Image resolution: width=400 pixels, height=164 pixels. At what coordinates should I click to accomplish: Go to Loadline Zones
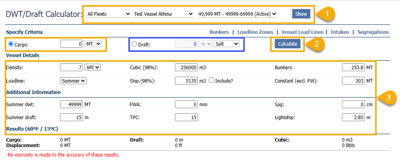(x=254, y=32)
